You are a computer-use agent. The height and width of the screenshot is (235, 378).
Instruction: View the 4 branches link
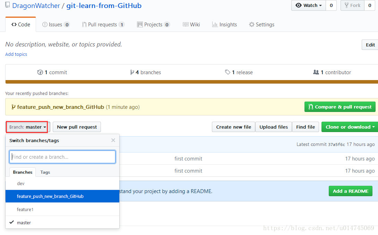tap(145, 72)
